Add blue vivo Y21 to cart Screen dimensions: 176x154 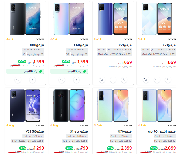[102, 80]
